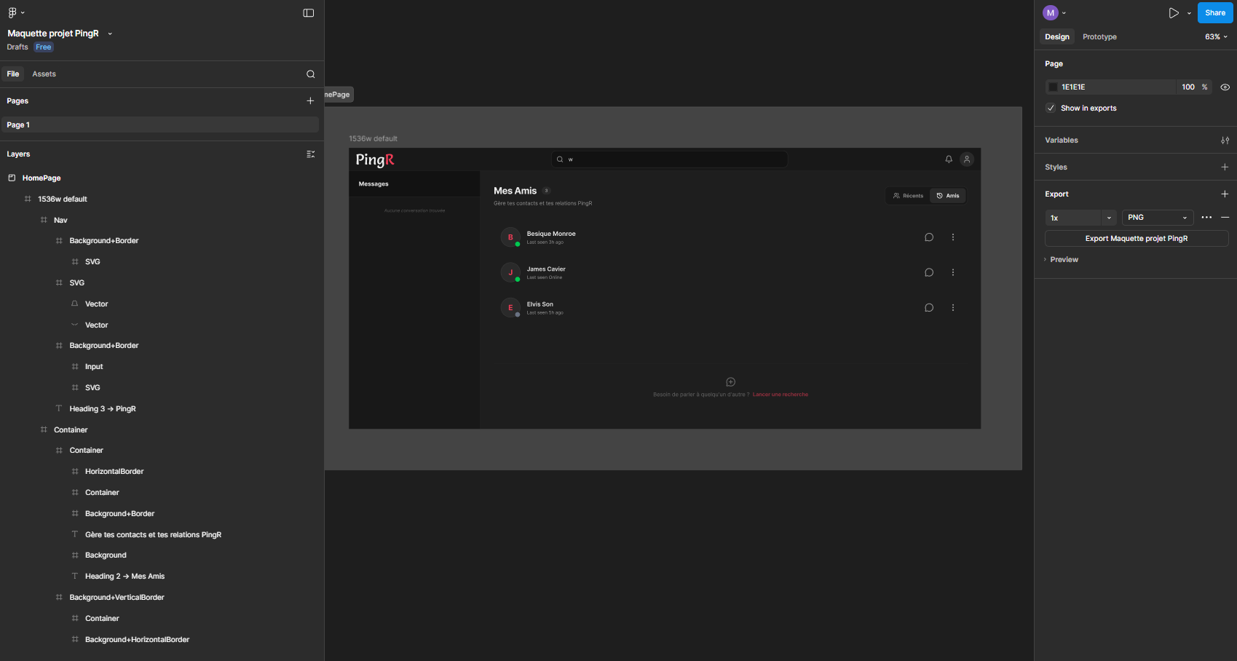Toggle page background visibility eye
Image resolution: width=1237 pixels, height=661 pixels.
[1225, 87]
